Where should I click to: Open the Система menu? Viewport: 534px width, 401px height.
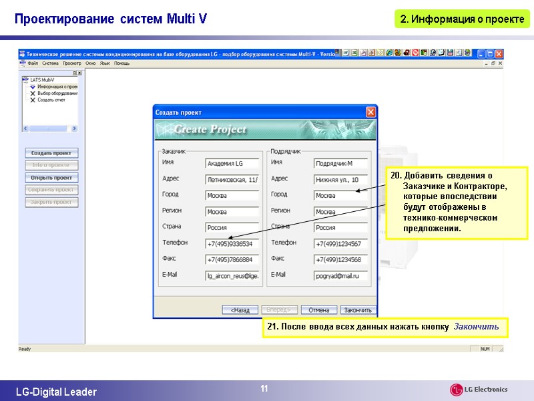tap(51, 63)
